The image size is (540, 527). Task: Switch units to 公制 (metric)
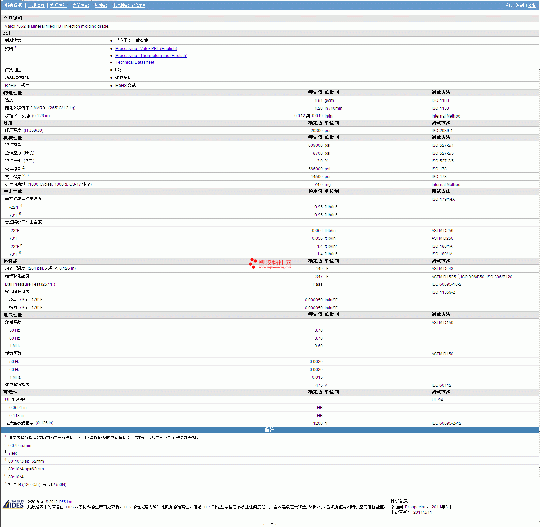532,5
